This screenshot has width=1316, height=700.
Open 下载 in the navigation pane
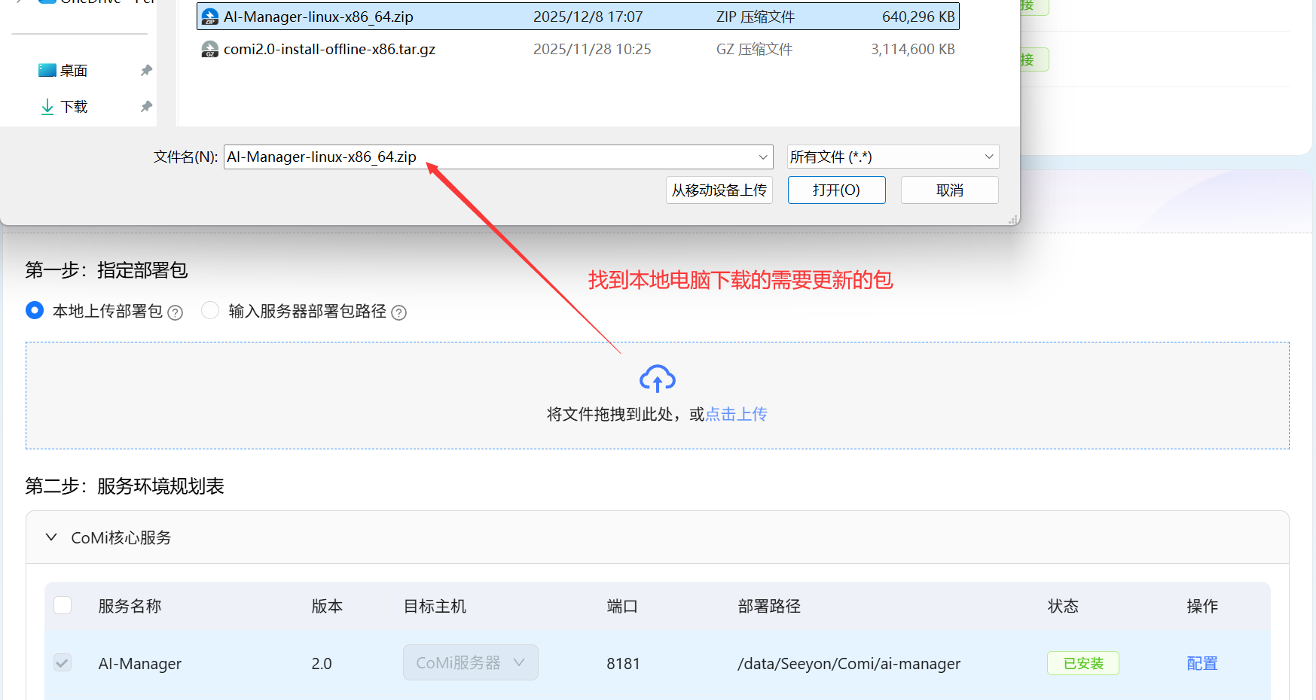(74, 107)
